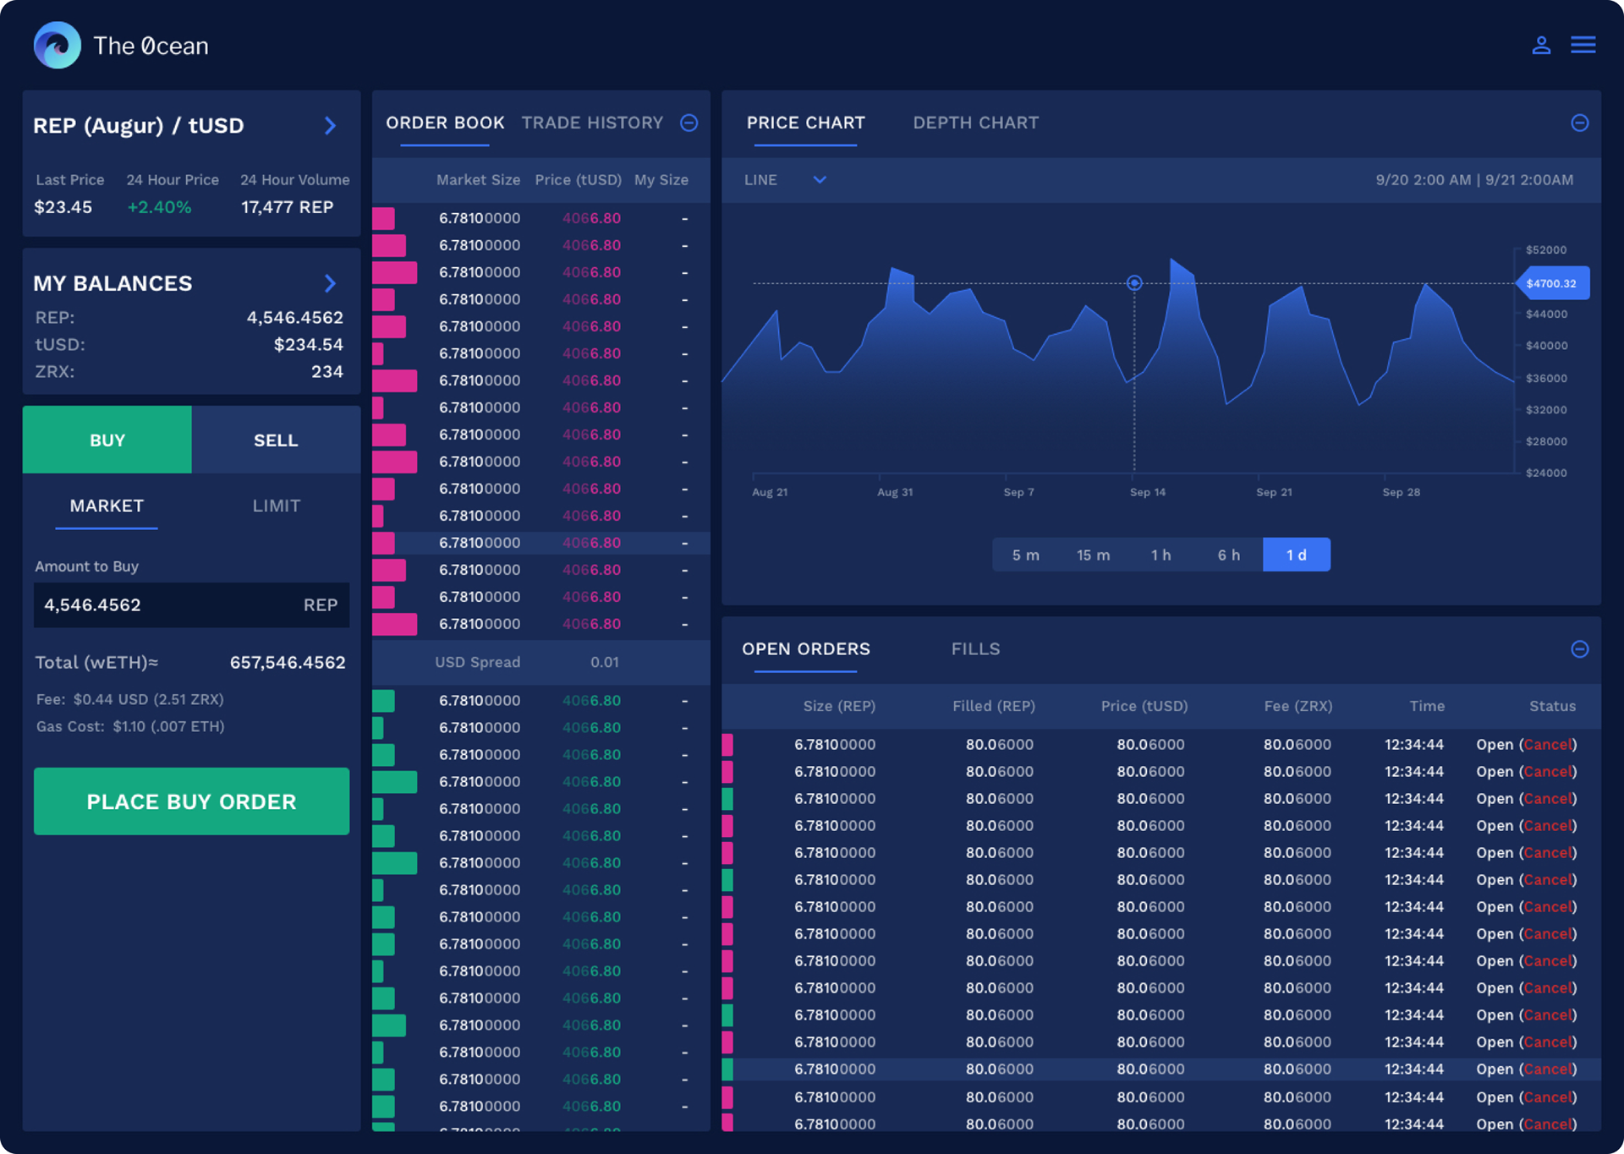Expand REP (Augur) / tUSD pair selector
Screen dimensions: 1624x1154
pyautogui.click(x=330, y=125)
